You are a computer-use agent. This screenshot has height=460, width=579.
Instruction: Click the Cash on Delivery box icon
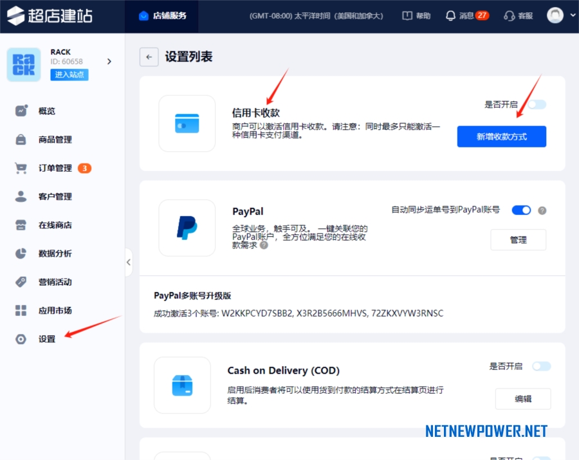click(183, 385)
